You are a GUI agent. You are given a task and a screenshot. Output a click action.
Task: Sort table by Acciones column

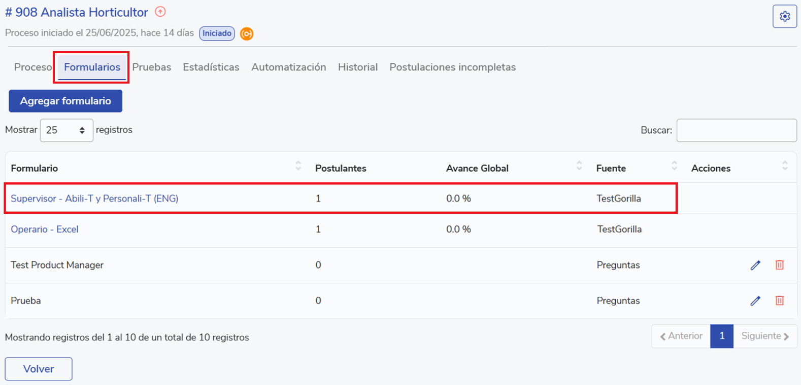pos(785,166)
